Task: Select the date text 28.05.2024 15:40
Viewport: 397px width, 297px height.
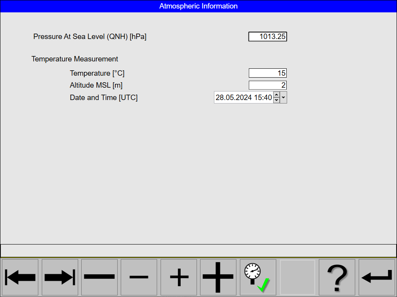Action: tap(244, 97)
